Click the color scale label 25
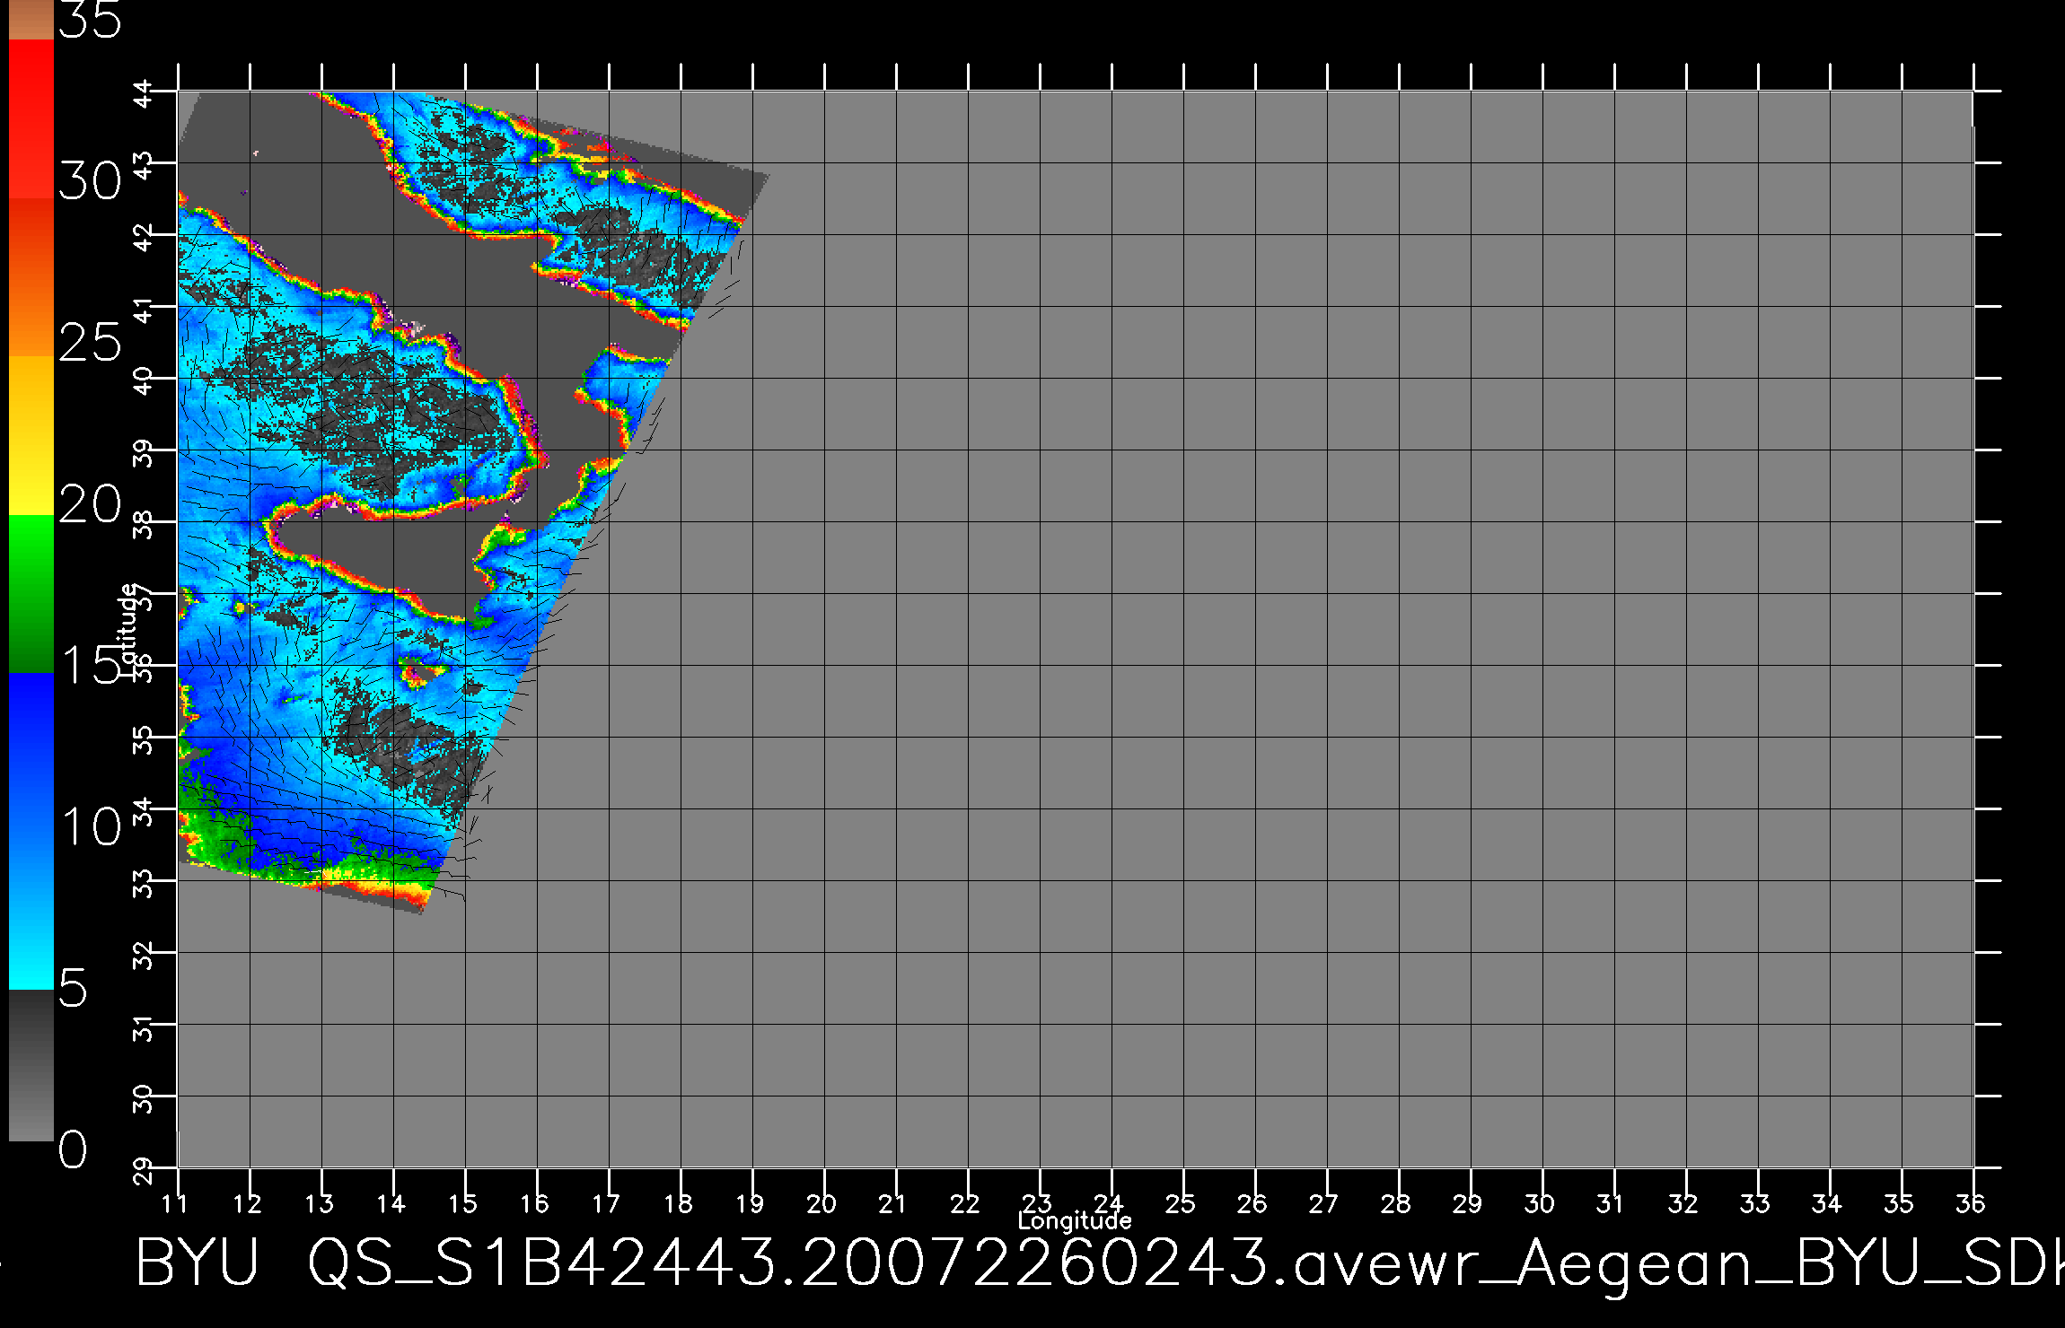 tap(90, 343)
